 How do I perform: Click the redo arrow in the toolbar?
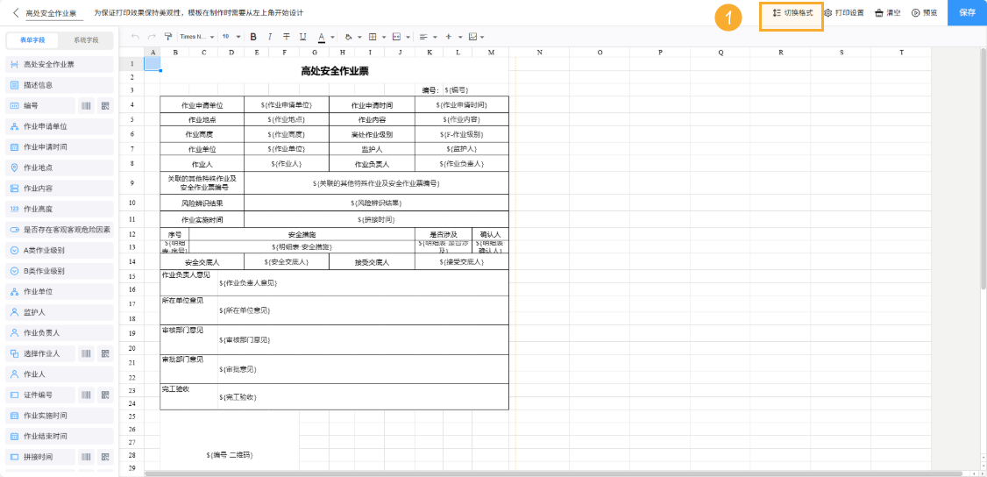(151, 37)
